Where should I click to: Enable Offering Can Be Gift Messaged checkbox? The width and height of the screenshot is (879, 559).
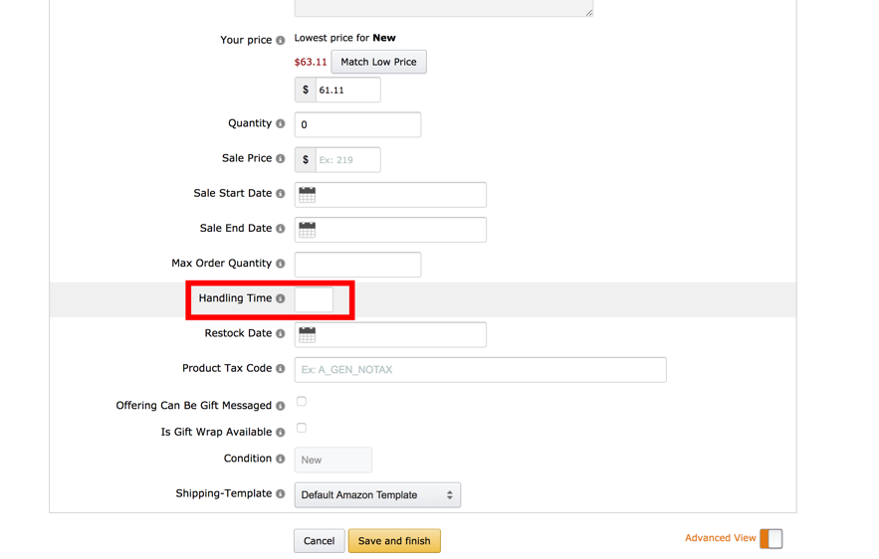pyautogui.click(x=302, y=401)
